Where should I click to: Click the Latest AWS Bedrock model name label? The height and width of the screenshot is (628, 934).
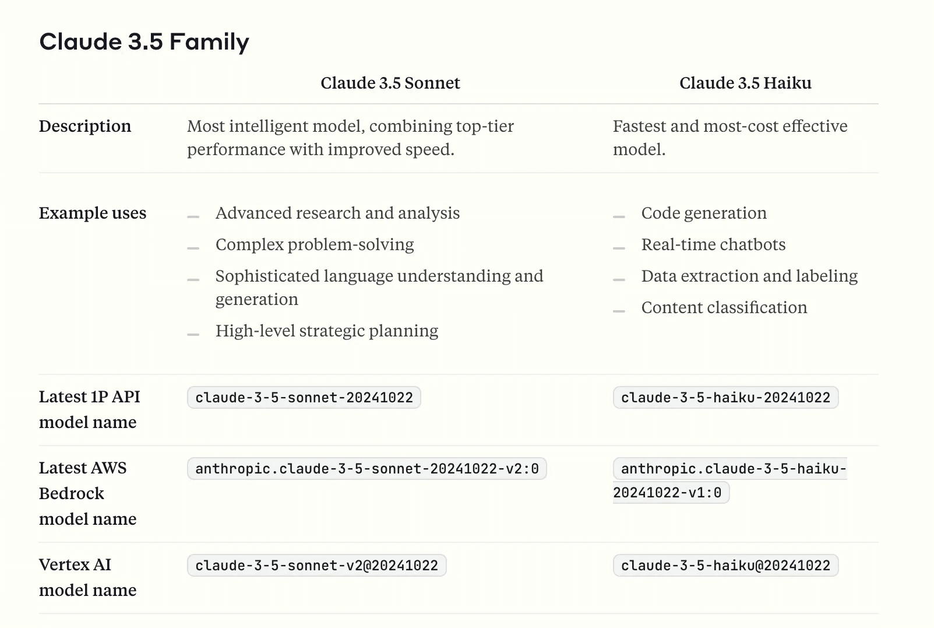[87, 493]
